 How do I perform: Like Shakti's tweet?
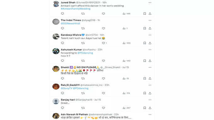(104, 78)
